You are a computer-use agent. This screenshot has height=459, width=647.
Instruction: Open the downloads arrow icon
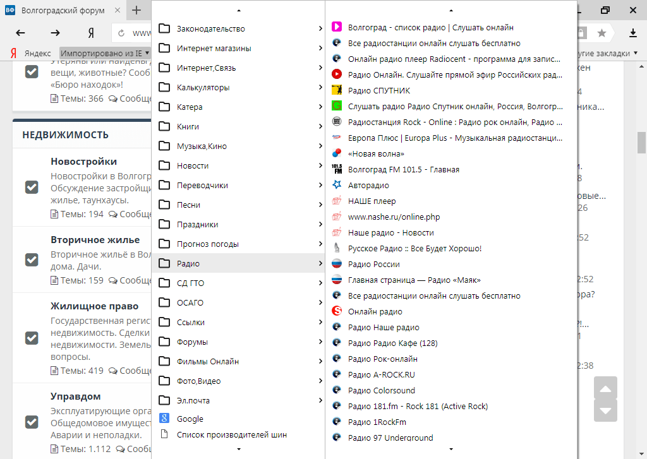[x=633, y=33]
